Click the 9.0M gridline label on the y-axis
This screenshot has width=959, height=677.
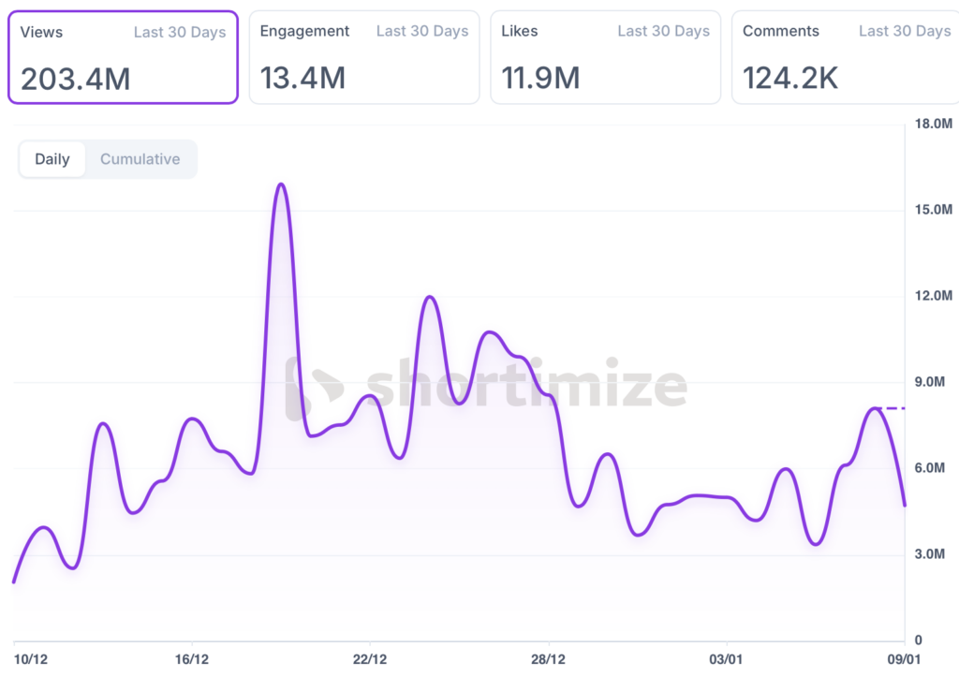click(932, 382)
